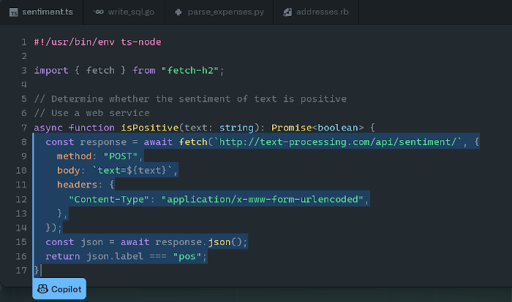Screen dimensions: 512x302
Task: Click the 'body' property on line 10
Action: click(x=69, y=171)
